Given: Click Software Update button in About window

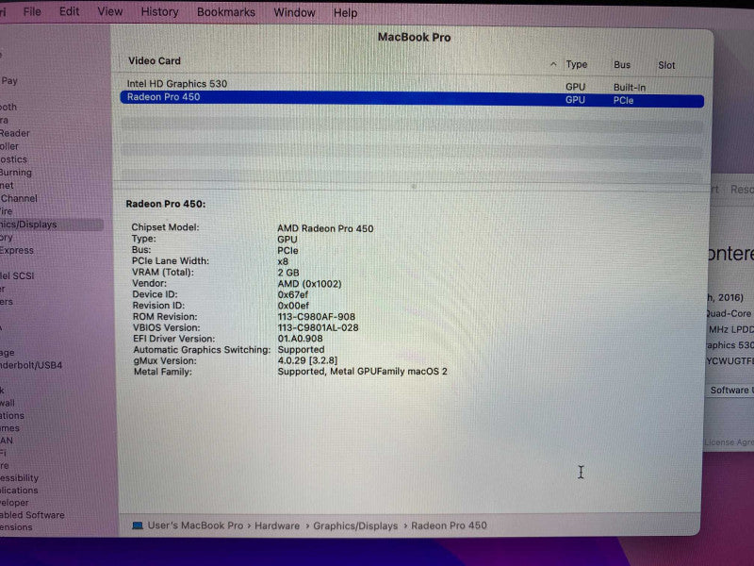Looking at the screenshot, I should (731, 390).
